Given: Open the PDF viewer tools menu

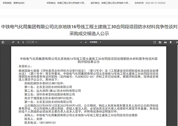Looking at the screenshot, I should (177, 42).
